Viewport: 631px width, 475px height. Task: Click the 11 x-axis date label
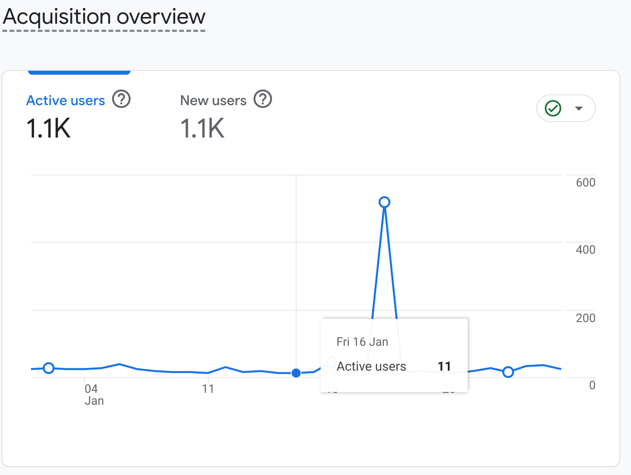point(208,389)
